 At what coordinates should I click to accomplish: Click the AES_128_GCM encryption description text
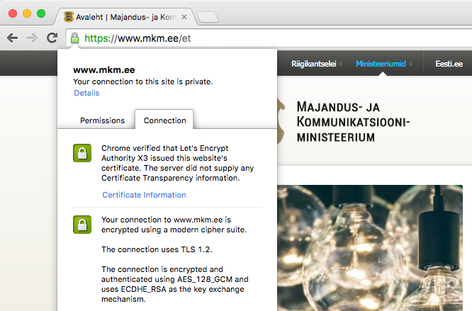point(174,284)
